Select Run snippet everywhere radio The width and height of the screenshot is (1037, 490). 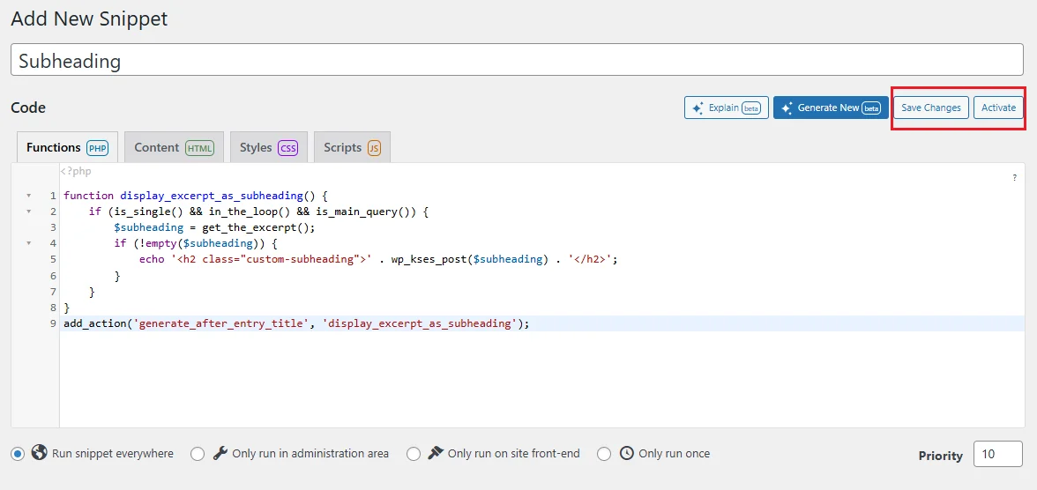pos(18,454)
